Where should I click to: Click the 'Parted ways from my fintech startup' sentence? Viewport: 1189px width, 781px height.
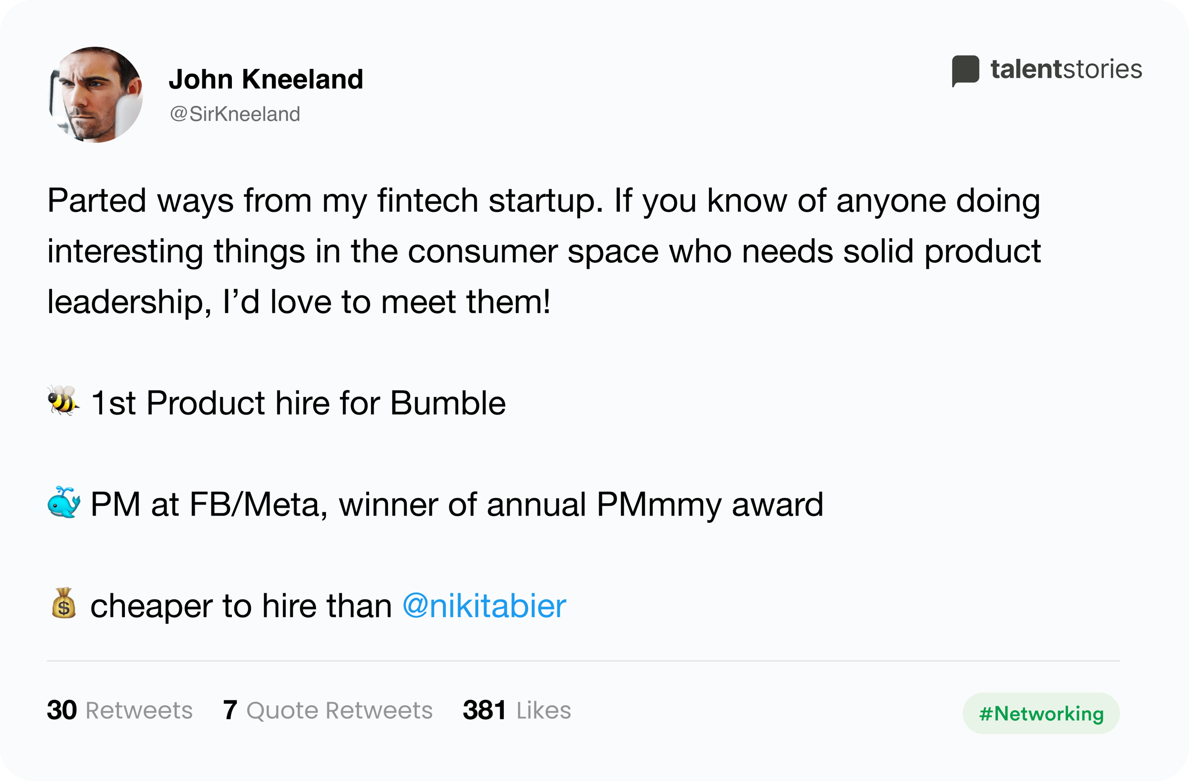tap(325, 200)
